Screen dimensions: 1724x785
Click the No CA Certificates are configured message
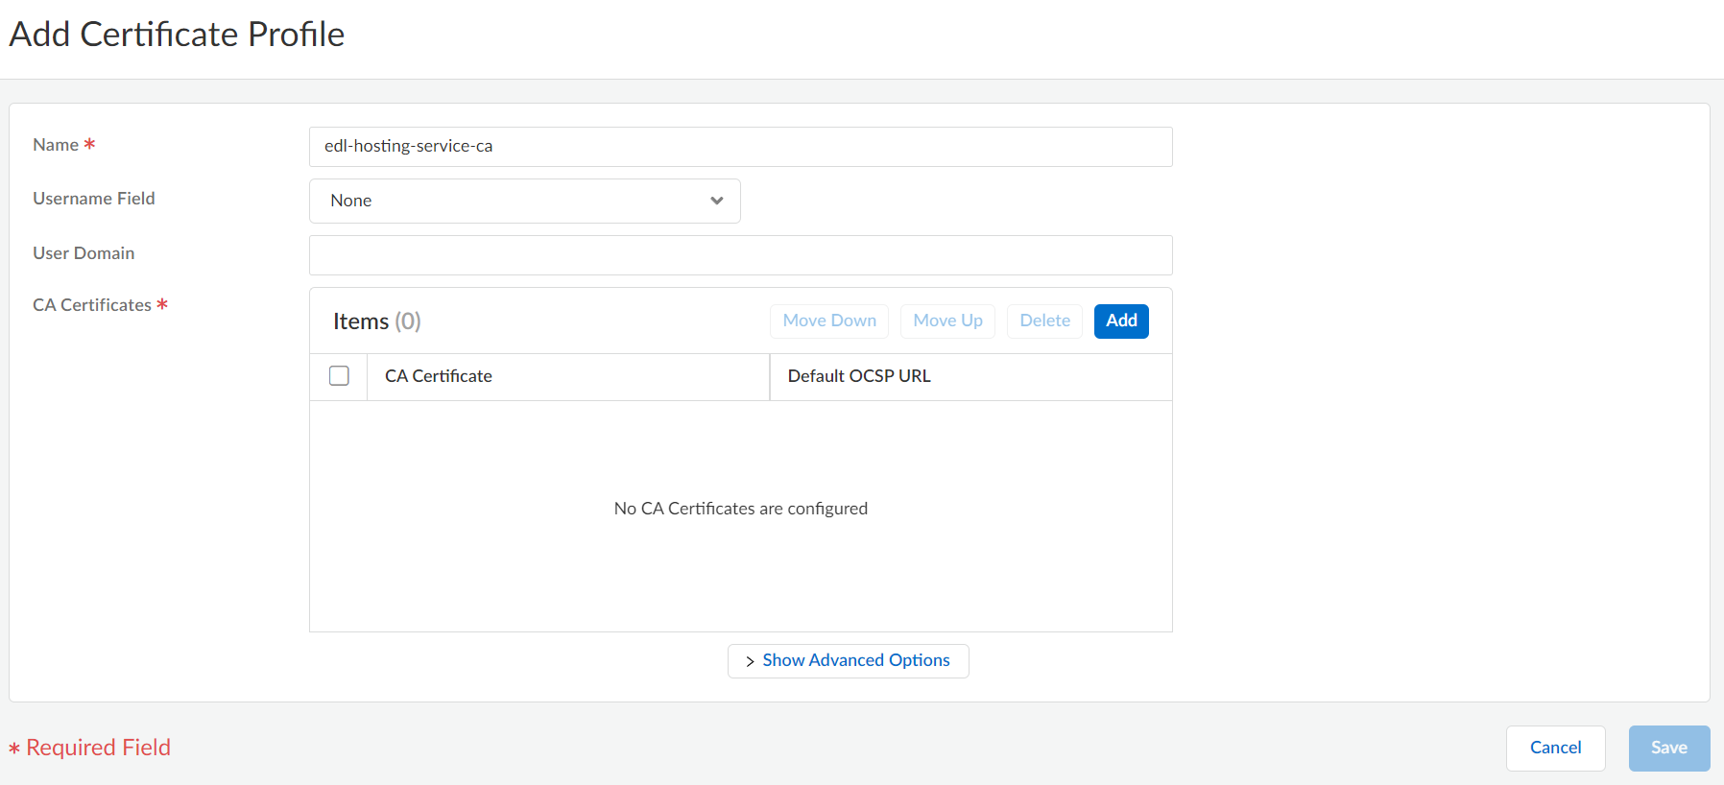[740, 509]
